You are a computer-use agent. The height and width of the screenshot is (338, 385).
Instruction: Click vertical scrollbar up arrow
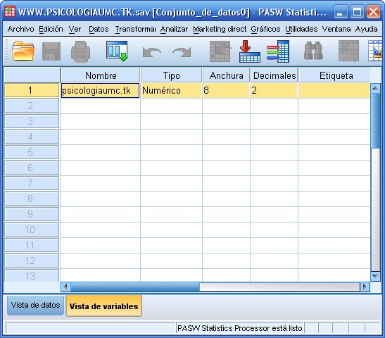[375, 88]
